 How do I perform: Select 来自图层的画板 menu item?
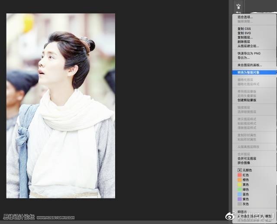click(x=250, y=65)
